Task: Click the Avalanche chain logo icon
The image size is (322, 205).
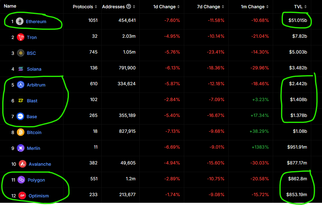Action: (22, 164)
